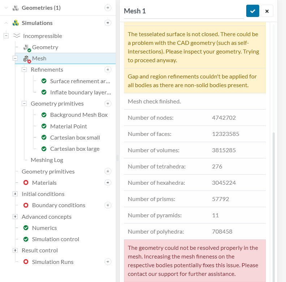Collapse the Refinements group
The width and height of the screenshot is (286, 282).
(x=24, y=70)
